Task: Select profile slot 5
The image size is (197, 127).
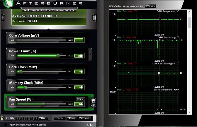Action: pyautogui.click(x=36, y=118)
